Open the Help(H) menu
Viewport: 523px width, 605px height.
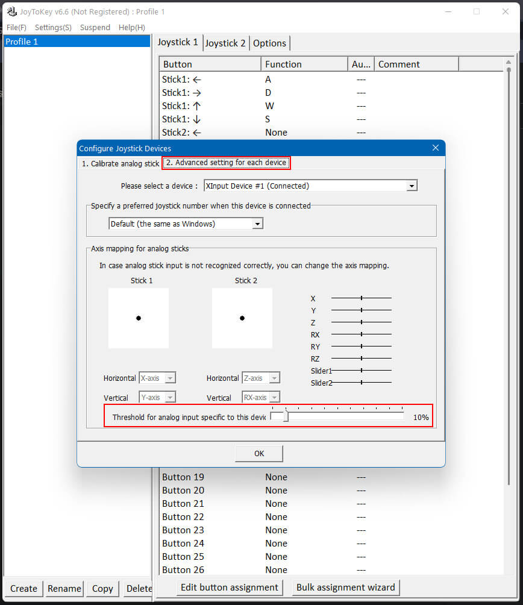132,27
